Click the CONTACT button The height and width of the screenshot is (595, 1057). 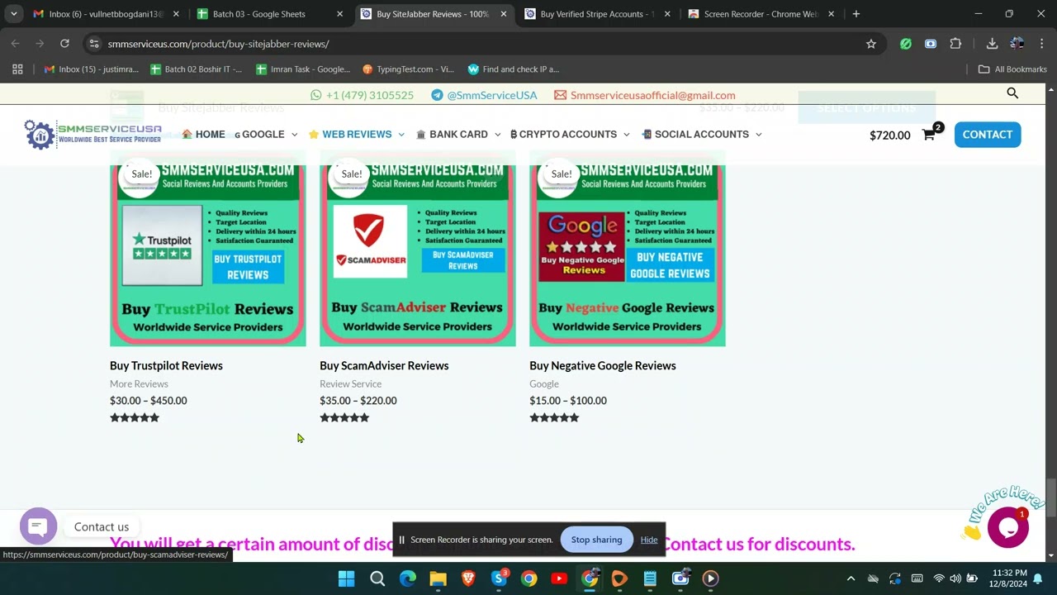988,135
